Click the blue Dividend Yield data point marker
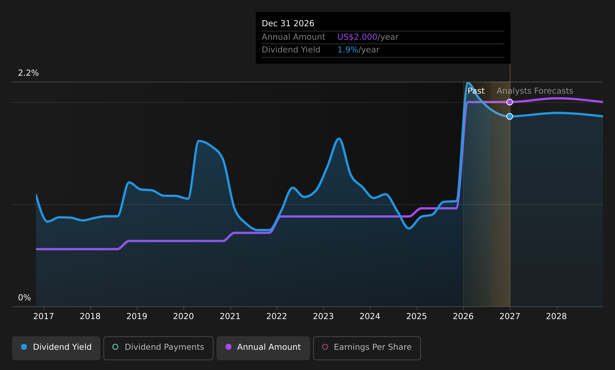The width and height of the screenshot is (615, 370). (510, 116)
